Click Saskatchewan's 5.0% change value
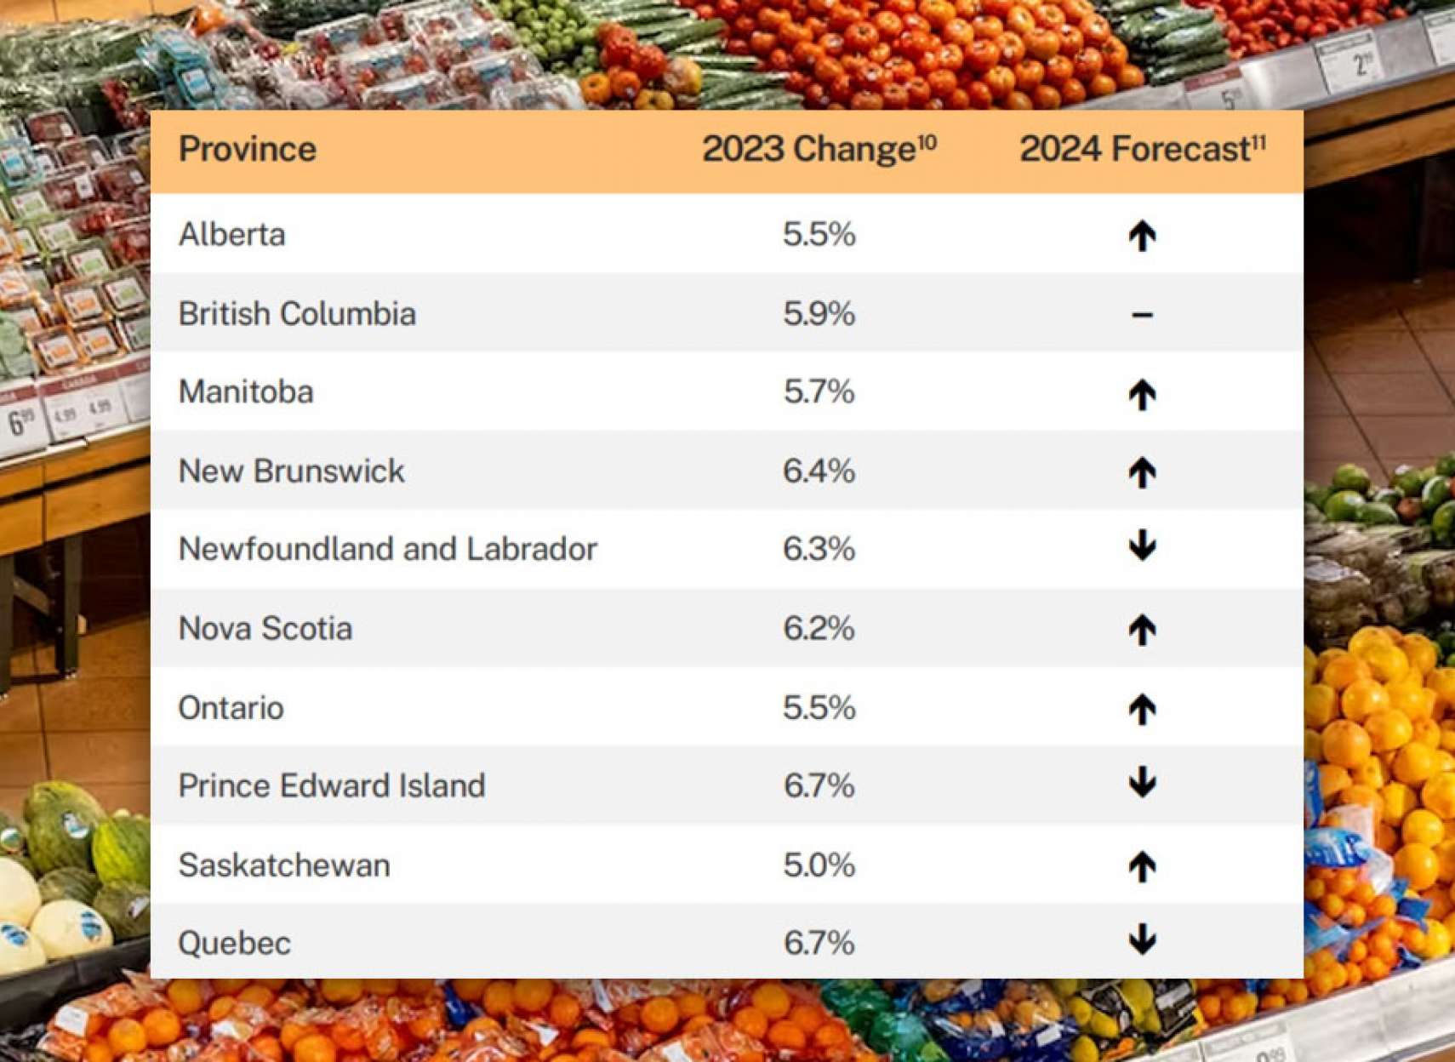The width and height of the screenshot is (1455, 1062). [x=819, y=865]
